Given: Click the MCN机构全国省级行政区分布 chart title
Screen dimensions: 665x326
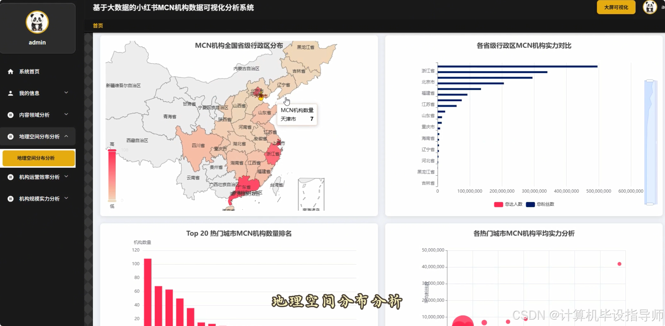Looking at the screenshot, I should point(239,46).
